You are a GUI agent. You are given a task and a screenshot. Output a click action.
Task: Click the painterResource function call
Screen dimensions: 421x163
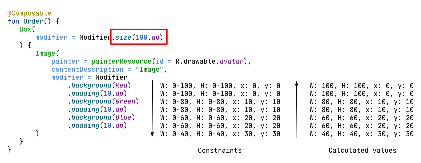tap(121, 62)
